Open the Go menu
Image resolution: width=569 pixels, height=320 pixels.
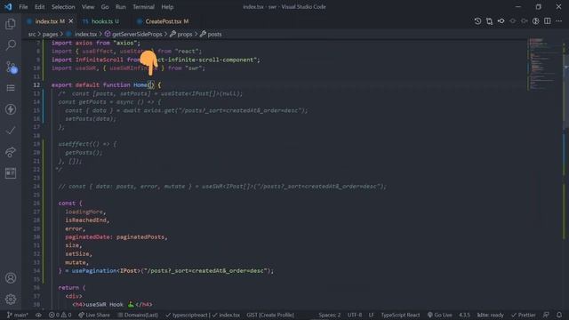(105, 7)
